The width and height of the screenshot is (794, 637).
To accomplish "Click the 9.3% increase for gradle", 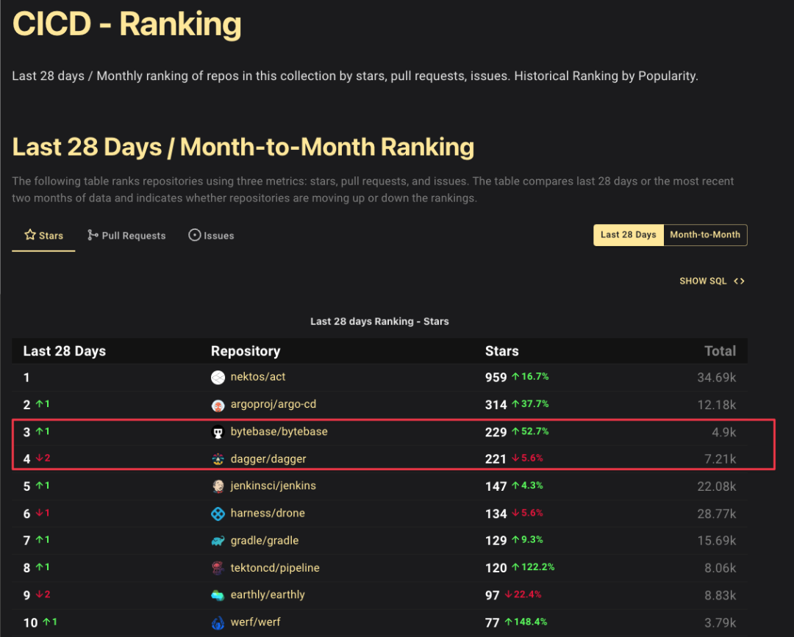I will coord(527,539).
